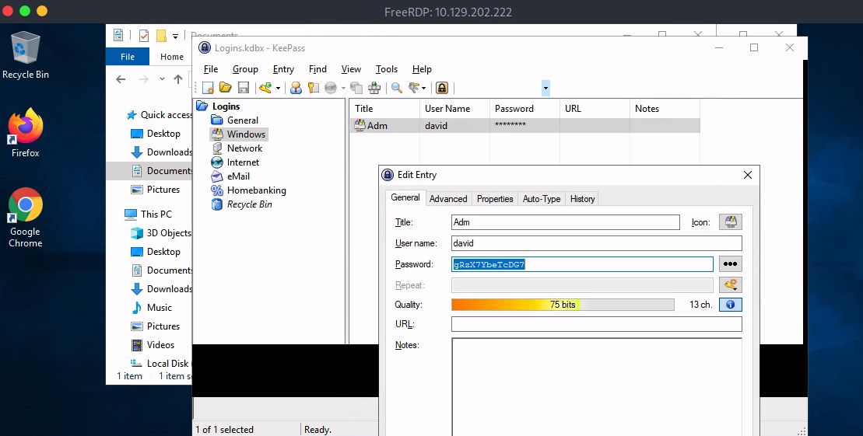The width and height of the screenshot is (863, 436).
Task: Open the Help menu
Action: coord(422,68)
